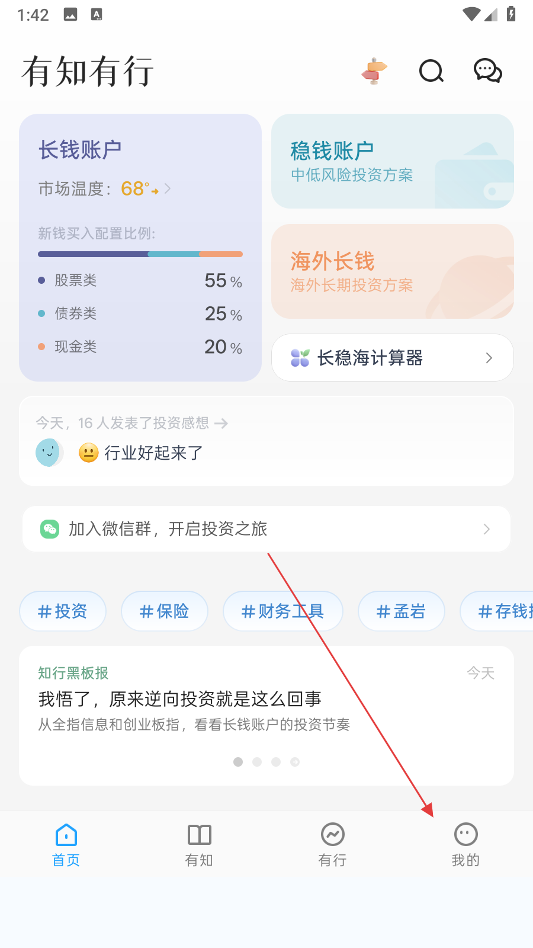Tap the user avatar in investment thoughts
This screenshot has height=948, width=533.
tap(49, 453)
